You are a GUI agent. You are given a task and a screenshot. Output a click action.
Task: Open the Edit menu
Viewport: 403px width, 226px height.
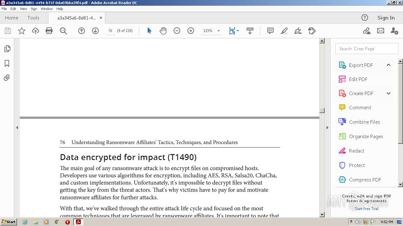point(13,9)
